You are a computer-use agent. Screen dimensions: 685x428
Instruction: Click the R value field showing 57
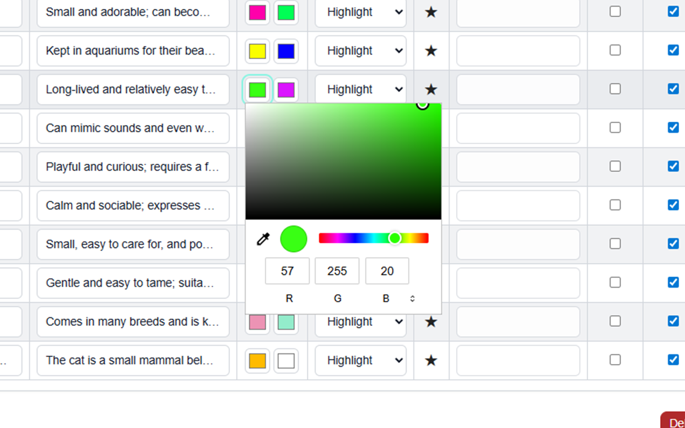point(287,271)
